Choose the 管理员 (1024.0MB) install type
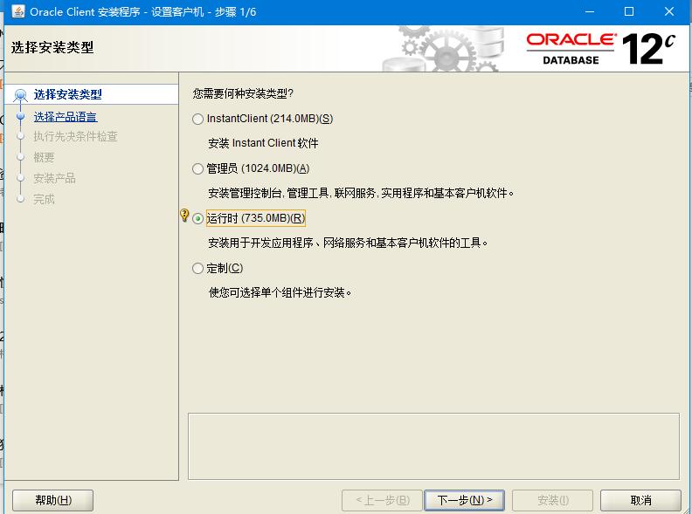Viewport: 692px width, 514px height. 197,168
